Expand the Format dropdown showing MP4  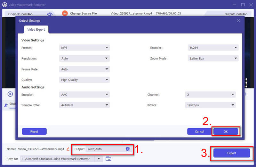pyautogui.click(x=84, y=48)
